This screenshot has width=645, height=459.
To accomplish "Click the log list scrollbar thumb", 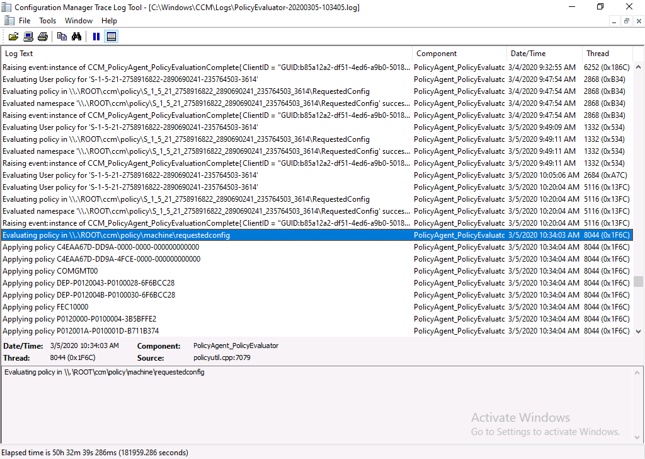I will (x=638, y=281).
